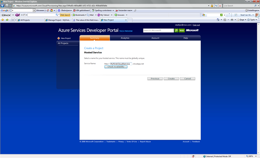This screenshot has width=260, height=158.
Task: Click the Check Availability button
Action: tap(116, 67)
